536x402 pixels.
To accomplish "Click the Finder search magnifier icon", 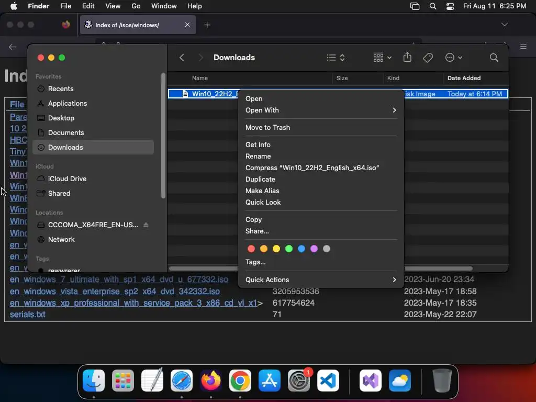I will pos(494,58).
